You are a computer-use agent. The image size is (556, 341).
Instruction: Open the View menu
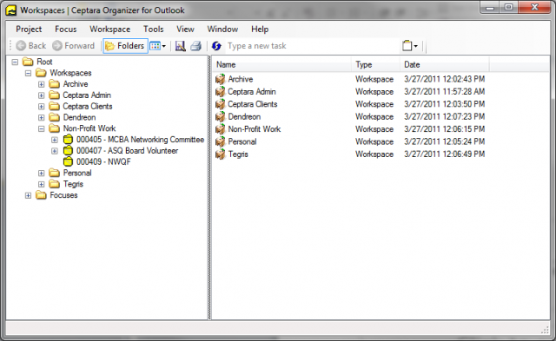pyautogui.click(x=185, y=29)
